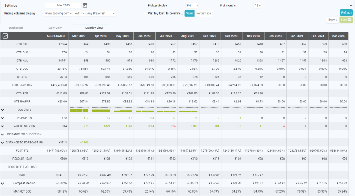The height and width of the screenshot is (196, 355).
Task: Click the Mar, 2023 column header
Action: tap(79, 36)
